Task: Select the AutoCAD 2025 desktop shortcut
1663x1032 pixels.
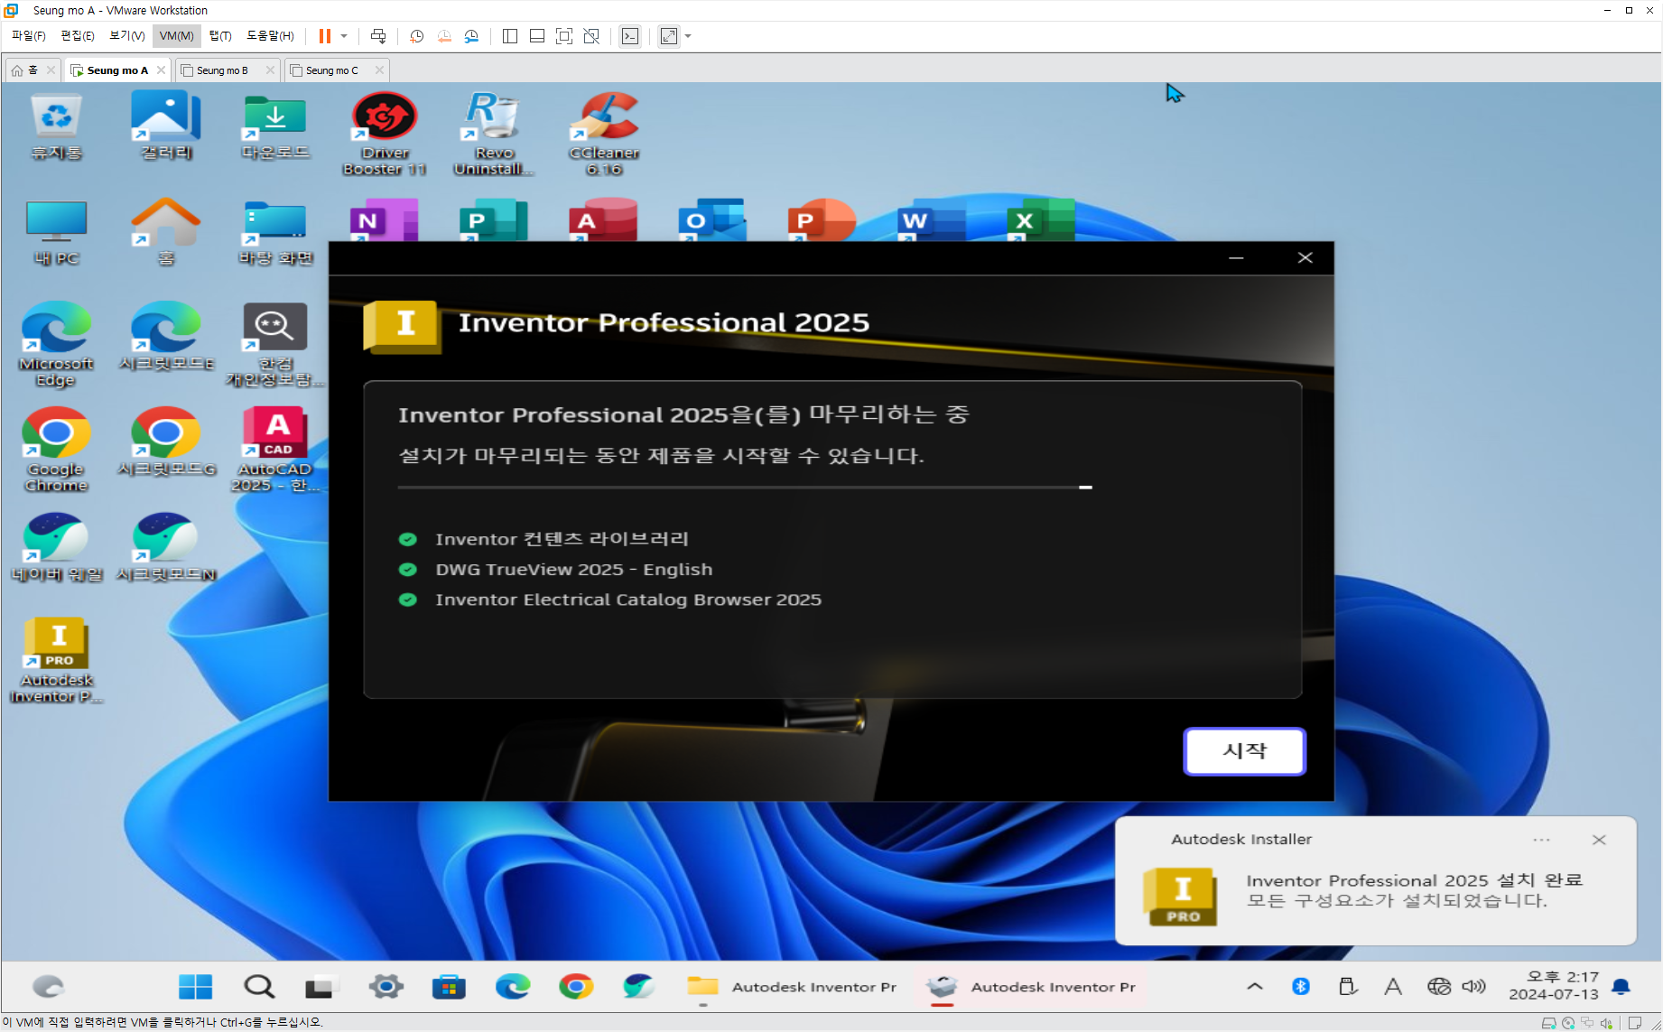Action: tap(275, 450)
